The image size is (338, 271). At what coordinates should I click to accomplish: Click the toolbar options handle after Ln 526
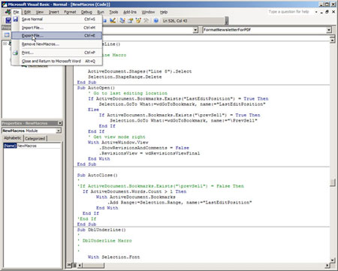pyautogui.click(x=227, y=20)
